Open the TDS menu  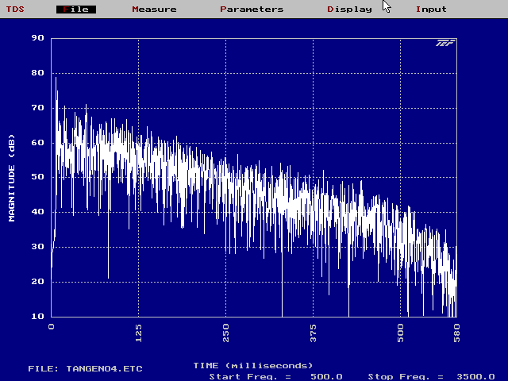click(15, 9)
